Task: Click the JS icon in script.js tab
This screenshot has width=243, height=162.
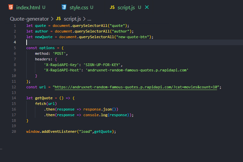Action: tap(112, 7)
